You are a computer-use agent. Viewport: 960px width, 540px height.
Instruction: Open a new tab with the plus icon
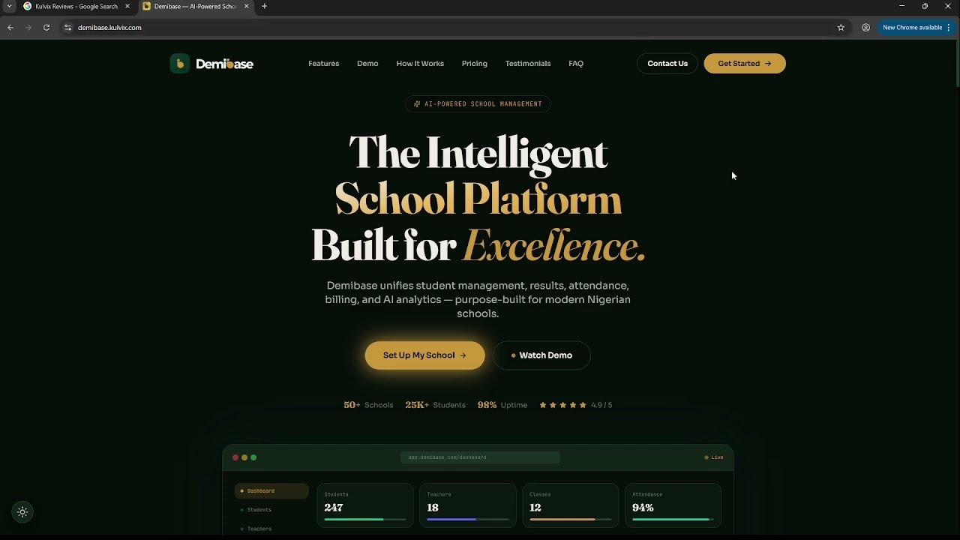coord(264,6)
